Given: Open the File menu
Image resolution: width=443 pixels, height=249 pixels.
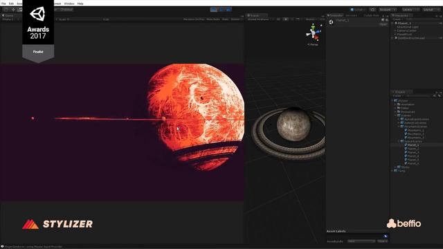Looking at the screenshot, I should click(3, 3).
